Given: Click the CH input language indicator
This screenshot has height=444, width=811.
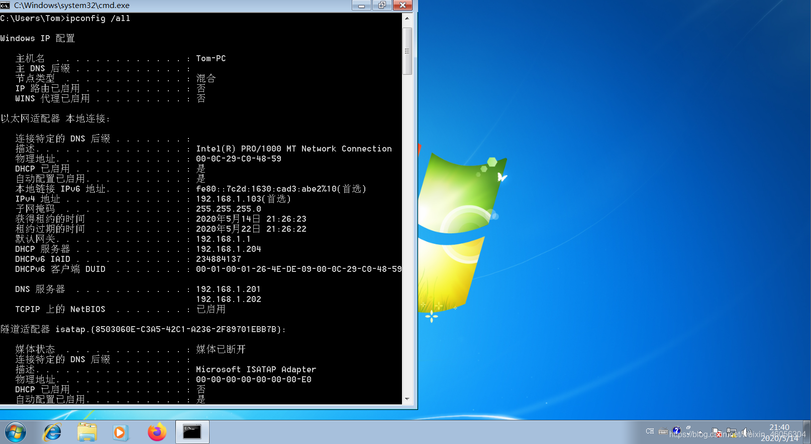Looking at the screenshot, I should (650, 431).
